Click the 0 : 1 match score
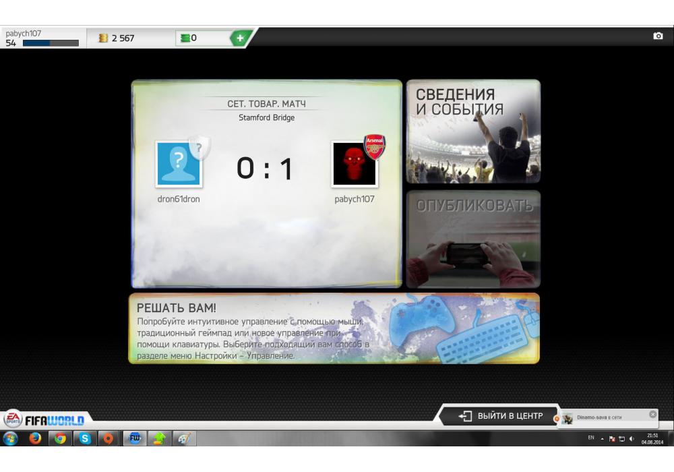 click(265, 168)
